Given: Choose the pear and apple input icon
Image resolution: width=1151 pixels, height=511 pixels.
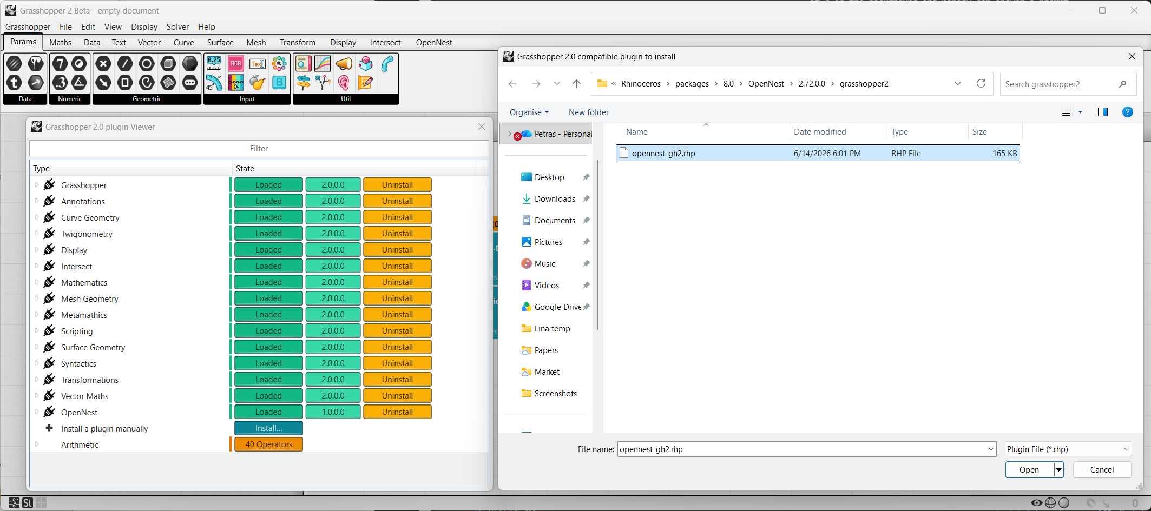Looking at the screenshot, I should tap(258, 83).
